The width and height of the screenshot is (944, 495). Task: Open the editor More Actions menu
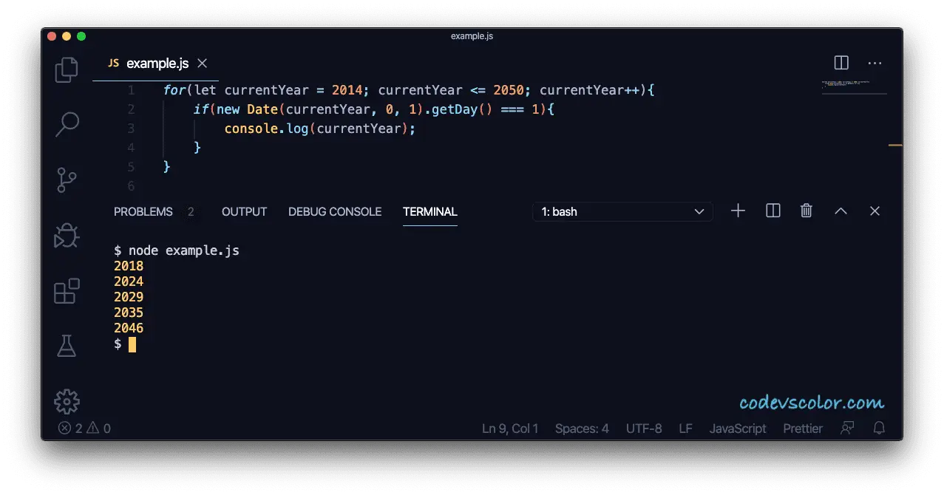[x=875, y=63]
